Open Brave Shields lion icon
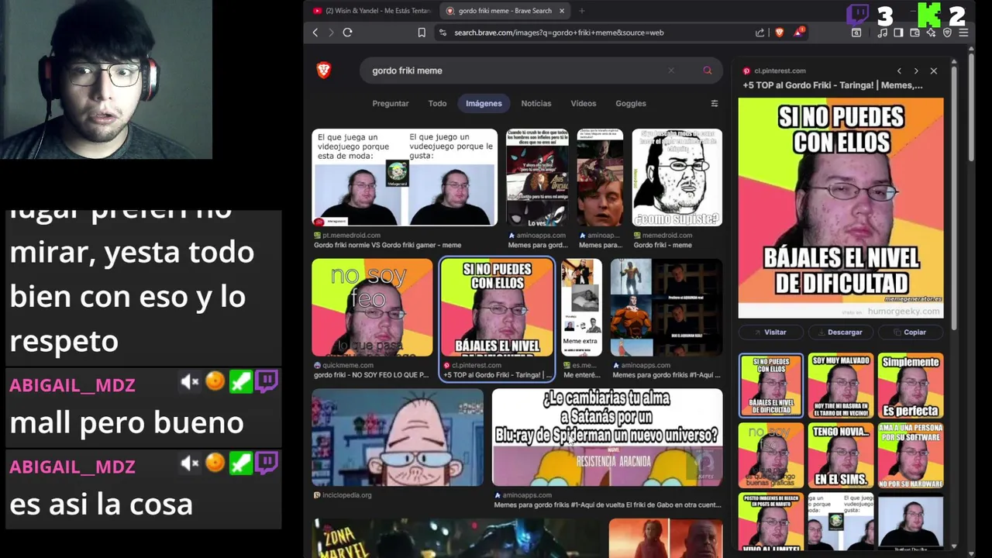The height and width of the screenshot is (558, 992). tap(780, 33)
